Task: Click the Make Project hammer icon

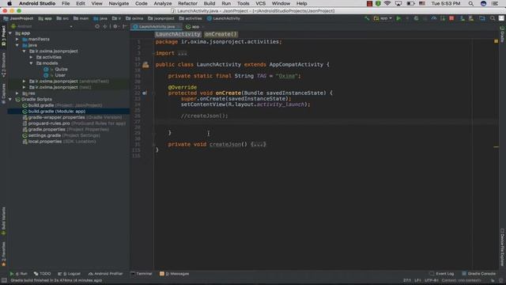Action: 367,18
